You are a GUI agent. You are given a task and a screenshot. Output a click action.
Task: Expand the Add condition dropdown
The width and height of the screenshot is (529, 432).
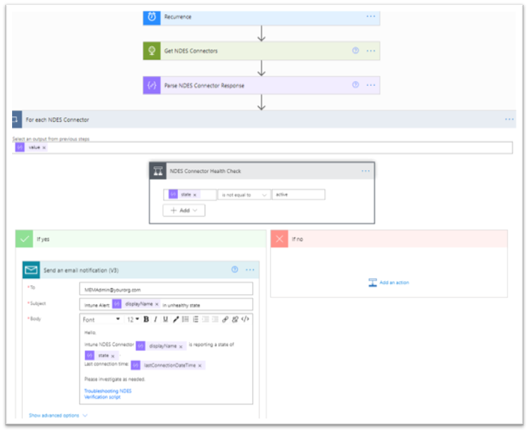184,210
